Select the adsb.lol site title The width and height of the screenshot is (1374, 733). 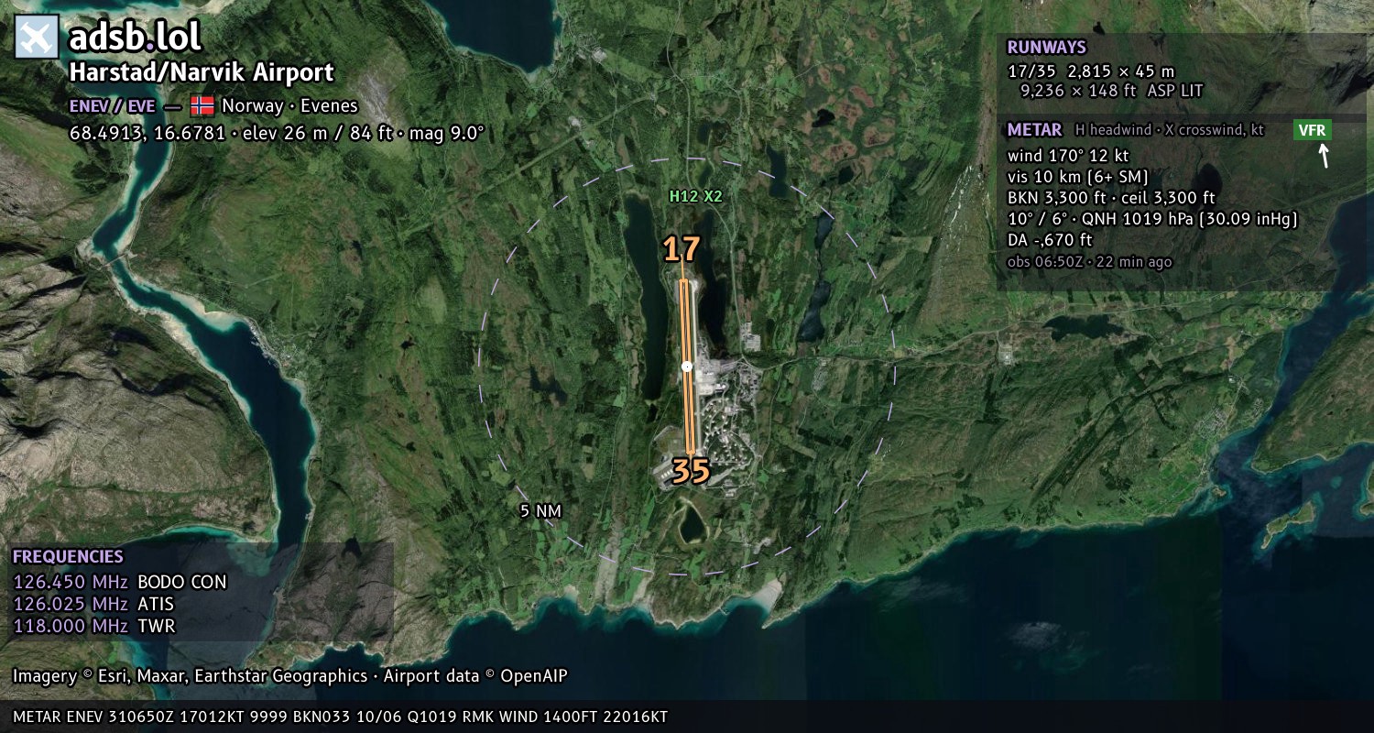(x=135, y=38)
